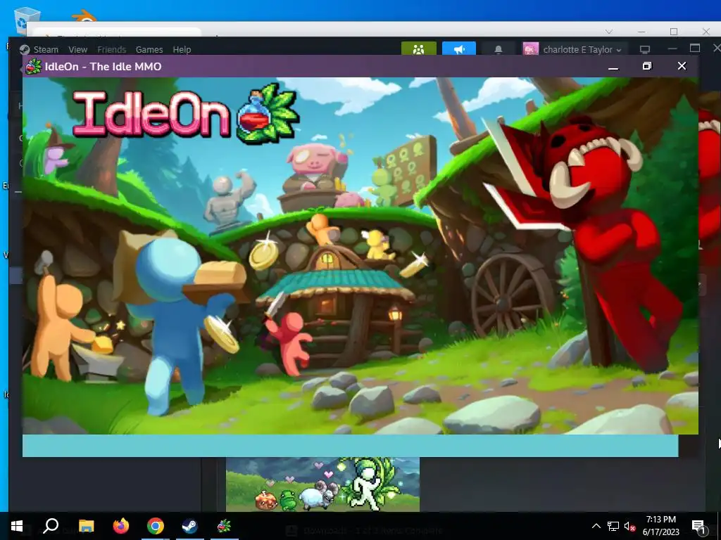Open Steam announcements megaphone button
721x540 pixels.
(x=459, y=49)
